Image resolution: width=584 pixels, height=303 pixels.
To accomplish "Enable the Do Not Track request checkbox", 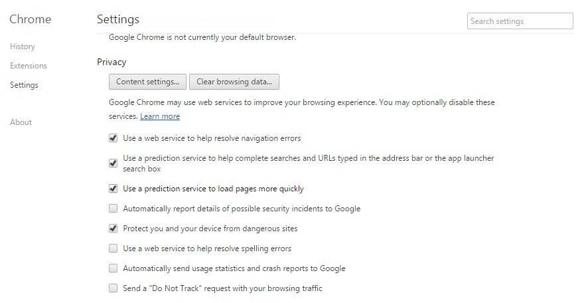I will 113,288.
